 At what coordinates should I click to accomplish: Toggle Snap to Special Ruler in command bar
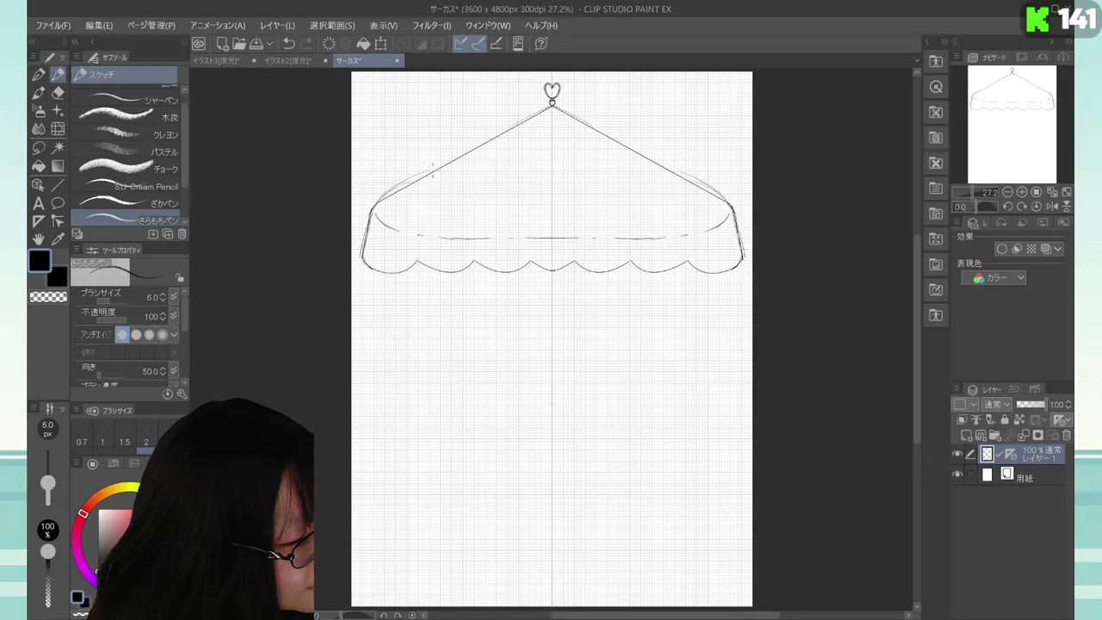click(x=478, y=44)
